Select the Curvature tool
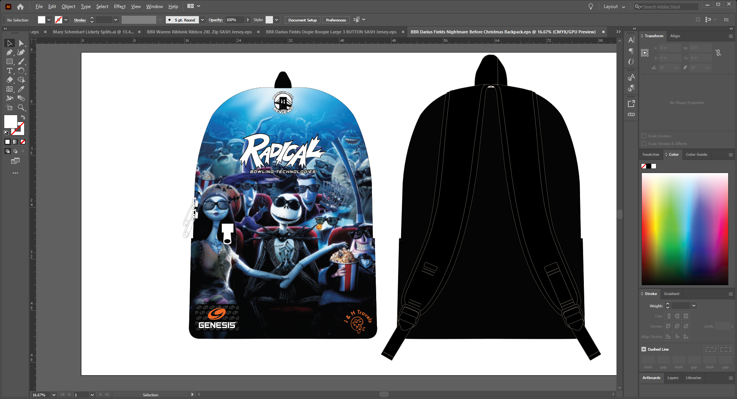This screenshot has height=399, width=737. point(21,52)
